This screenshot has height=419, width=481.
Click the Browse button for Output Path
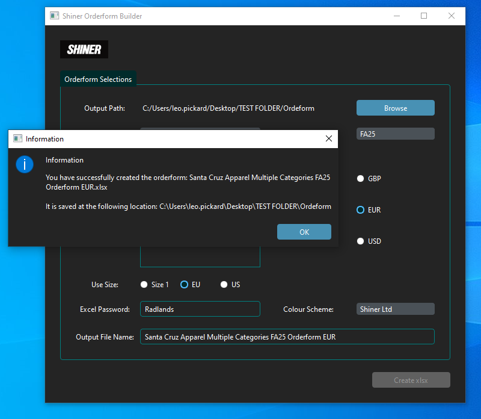coord(395,108)
